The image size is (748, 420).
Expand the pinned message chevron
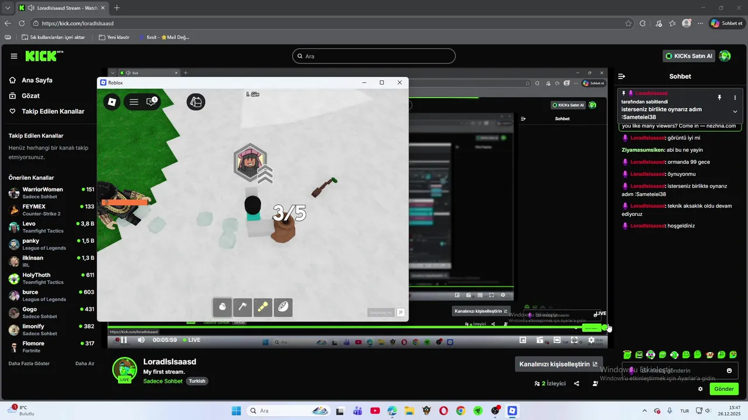[735, 111]
